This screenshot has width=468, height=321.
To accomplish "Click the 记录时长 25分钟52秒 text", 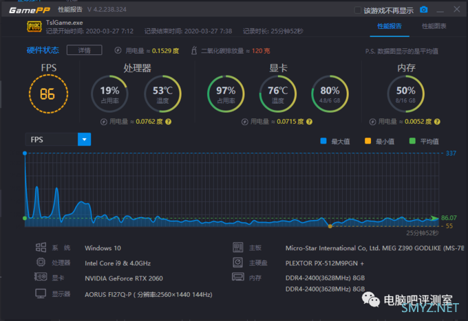I will (273, 31).
